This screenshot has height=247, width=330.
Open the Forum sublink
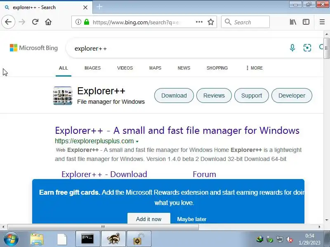[x=204, y=174]
